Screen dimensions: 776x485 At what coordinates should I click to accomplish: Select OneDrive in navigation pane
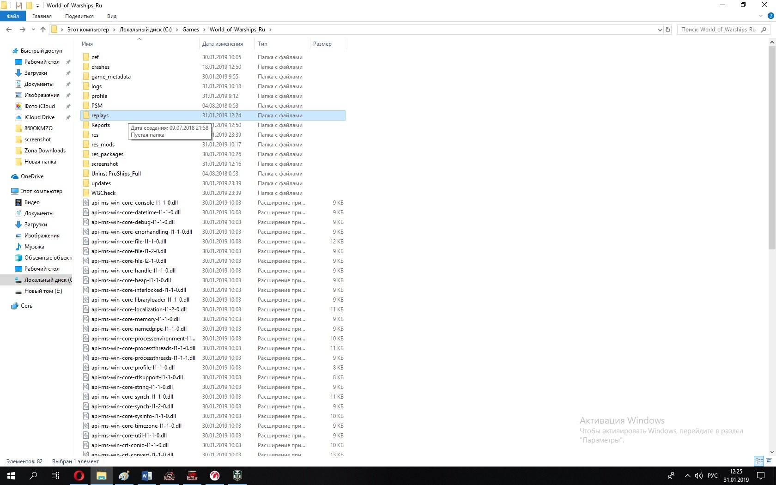[32, 176]
